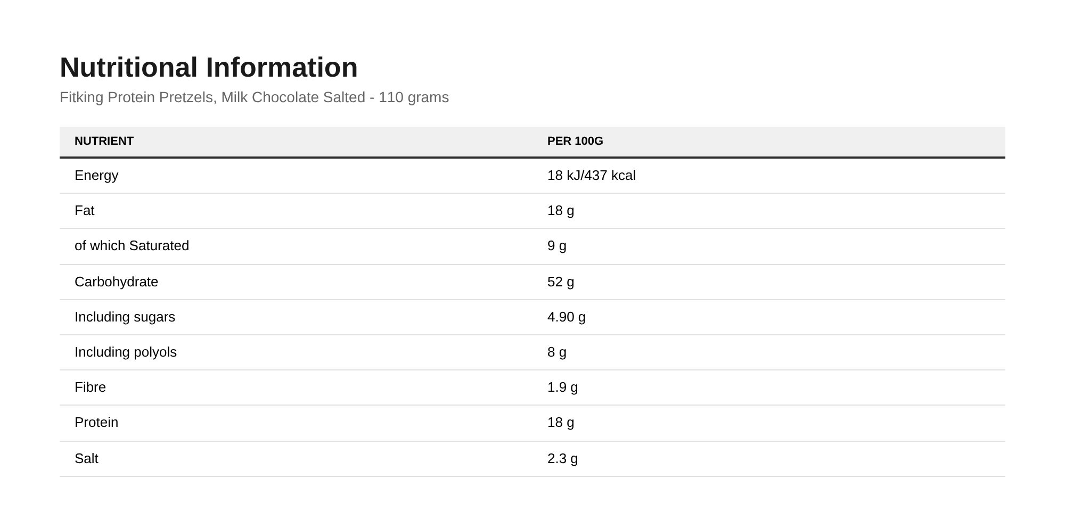1065x528 pixels.
Task: Click the sugars value 4.90 g
Action: [x=567, y=317]
